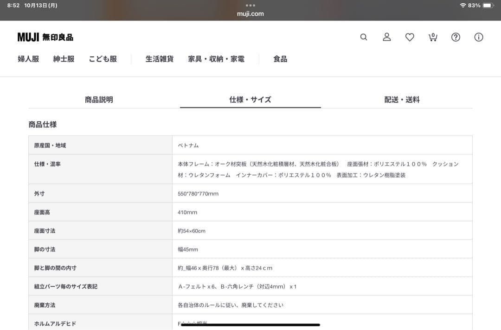Tap the muji.com address bar
This screenshot has width=501, height=330.
coord(250,14)
